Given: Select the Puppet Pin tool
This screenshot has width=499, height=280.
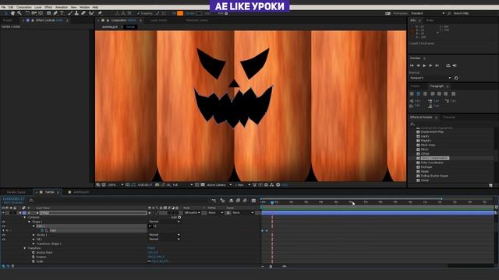Looking at the screenshot, I should (100, 13).
